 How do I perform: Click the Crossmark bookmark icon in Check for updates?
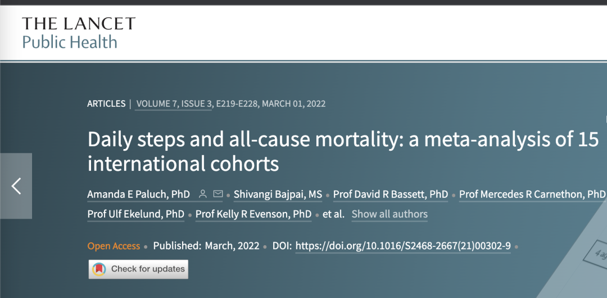point(99,269)
